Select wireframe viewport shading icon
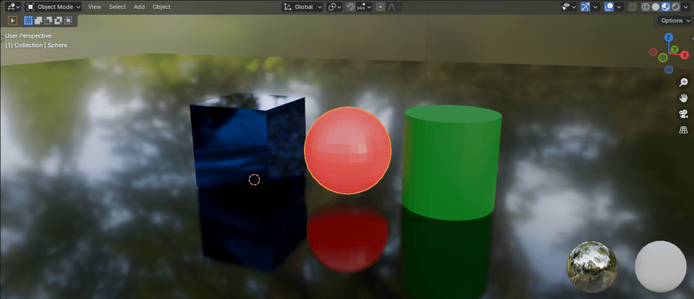The image size is (694, 299). pos(645,7)
